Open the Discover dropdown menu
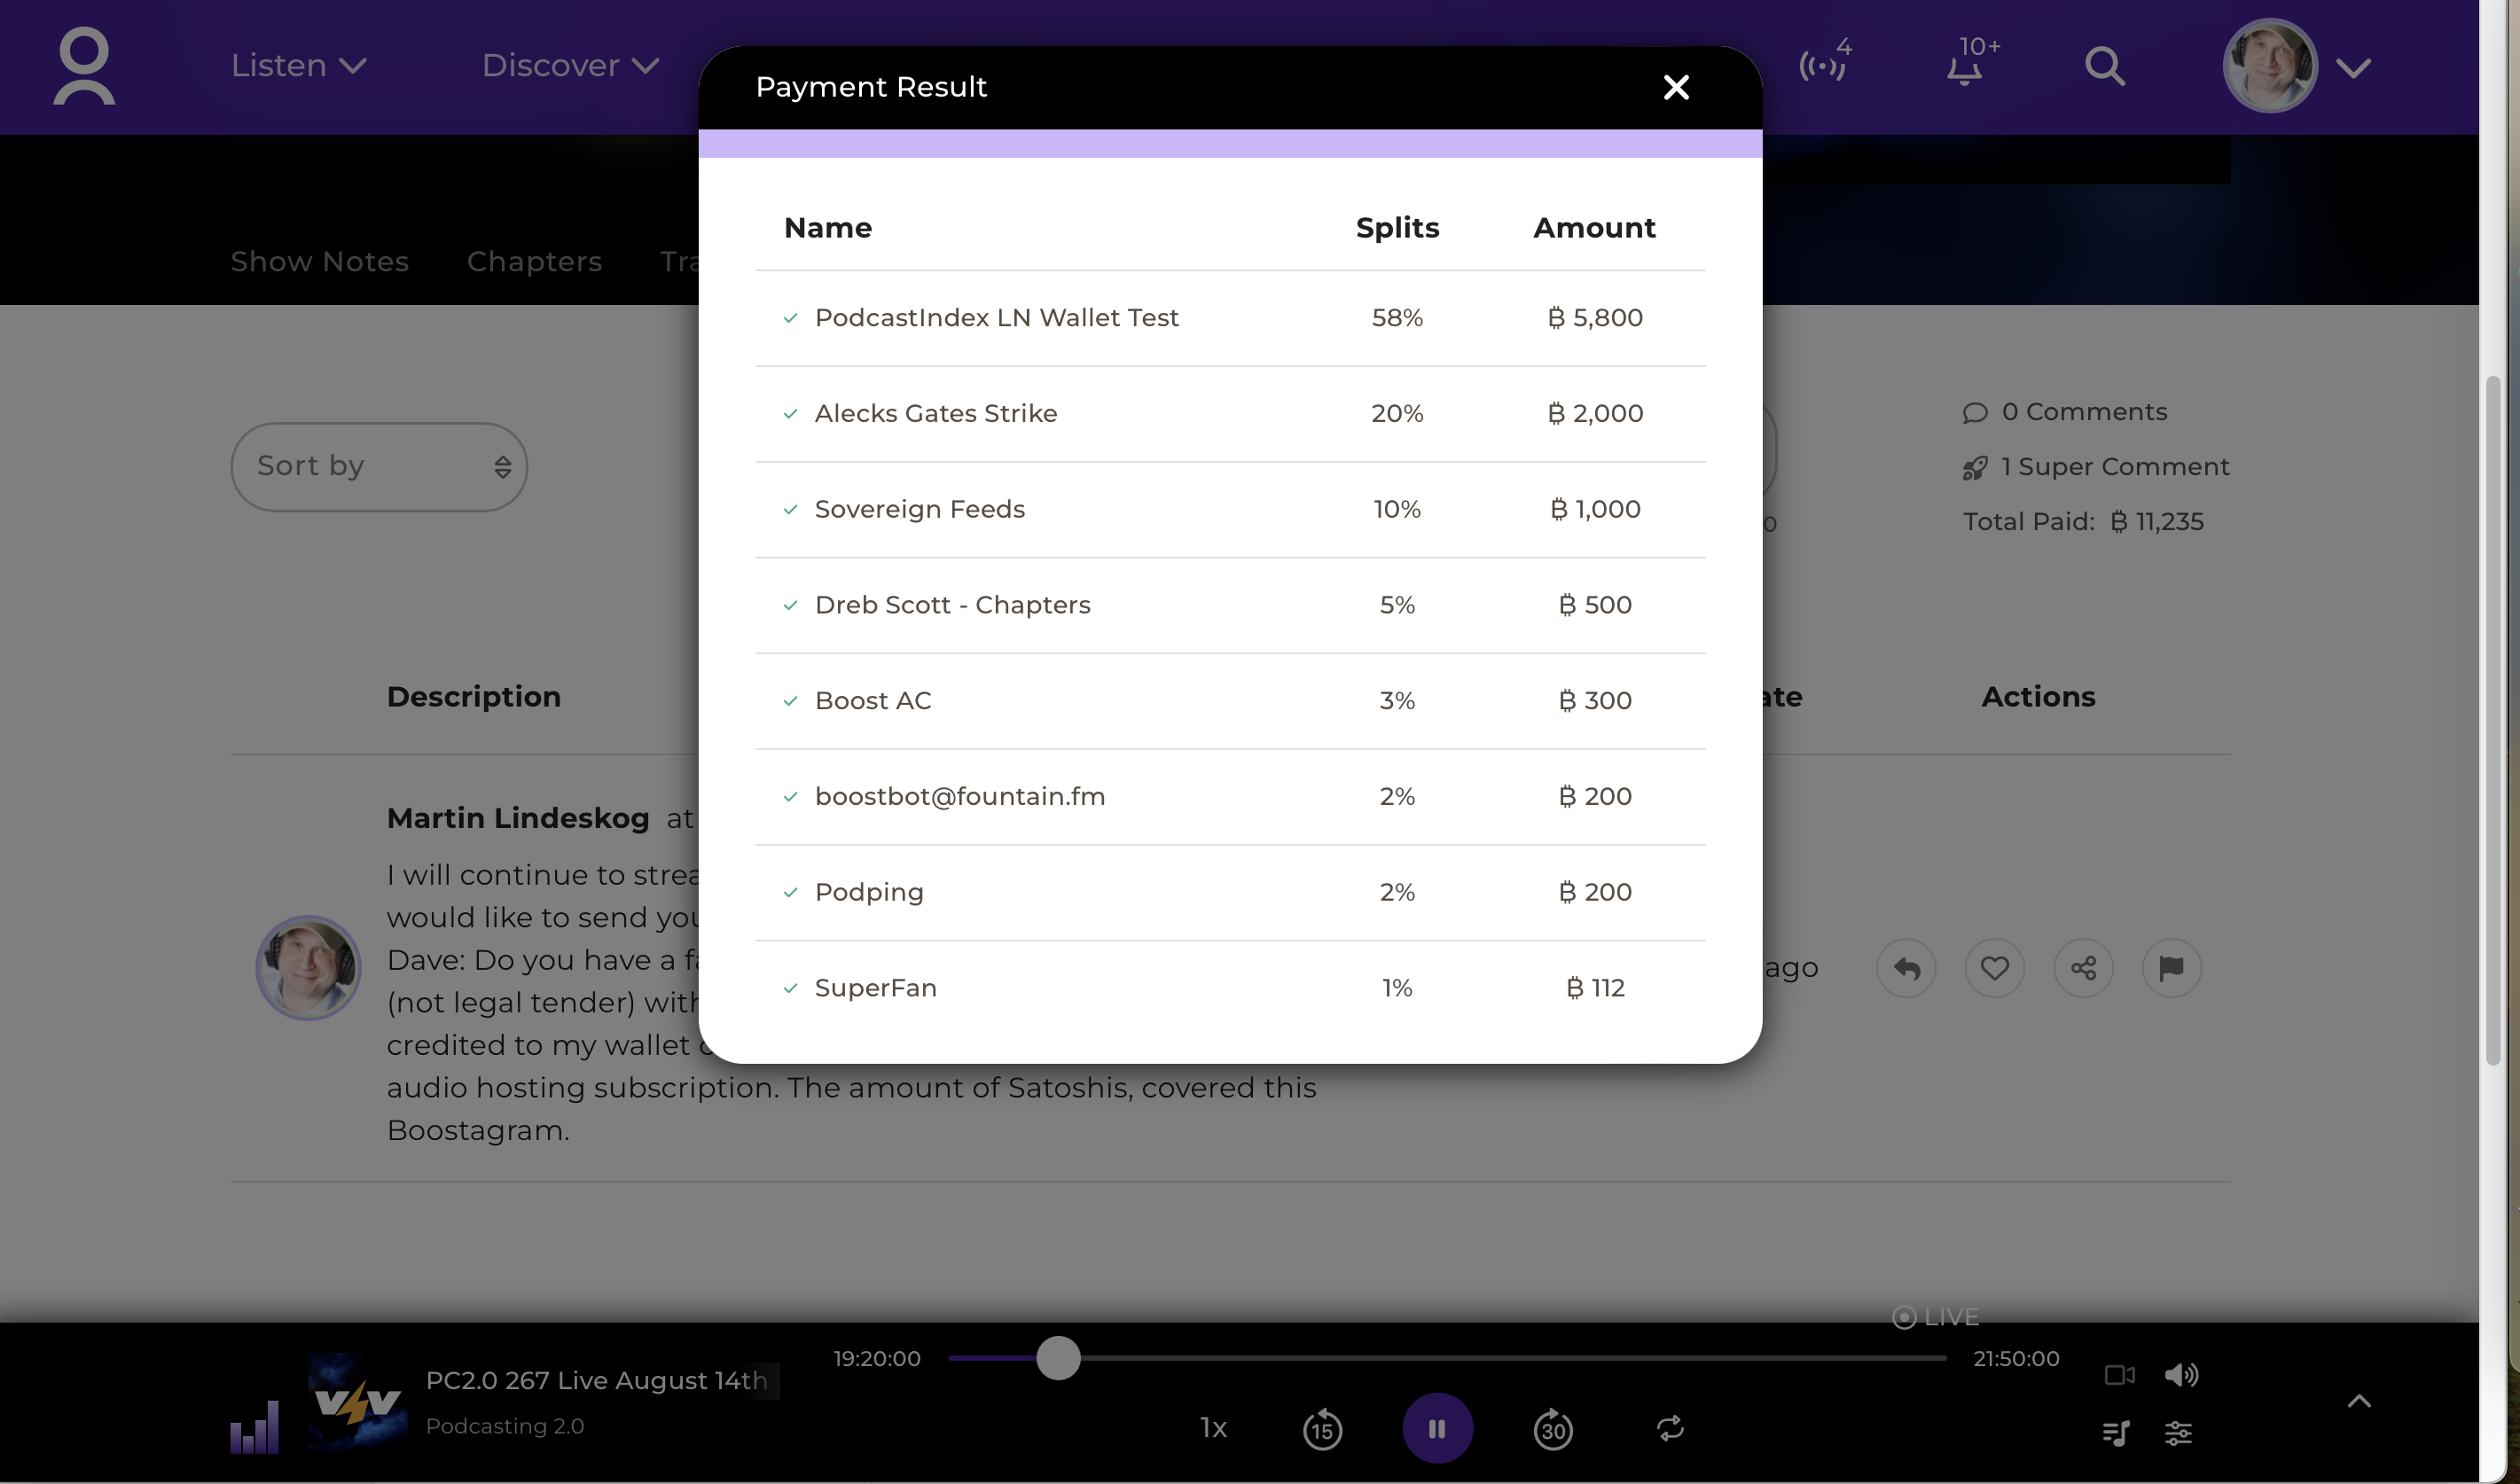Screen dimensions: 2520x1484 click(570, 66)
